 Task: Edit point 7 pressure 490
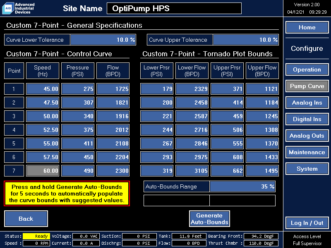78,171
